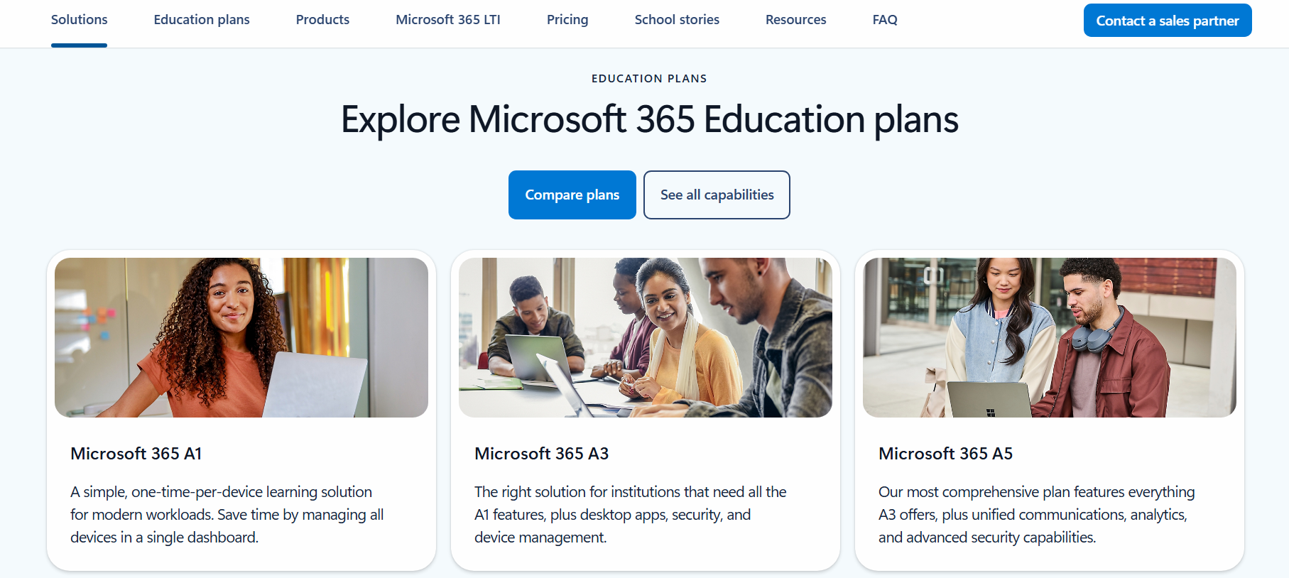Click Contact a sales partner button
The height and width of the screenshot is (578, 1289).
tap(1168, 21)
